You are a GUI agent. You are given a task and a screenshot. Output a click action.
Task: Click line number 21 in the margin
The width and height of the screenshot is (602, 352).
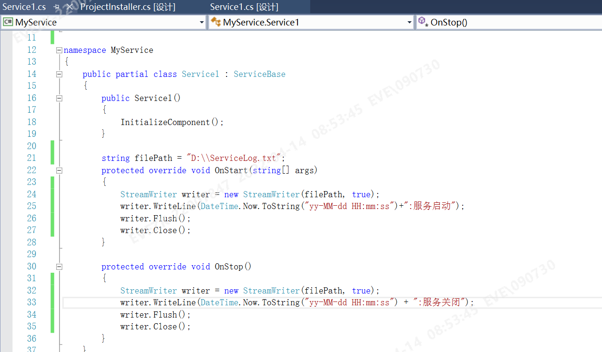pos(32,158)
